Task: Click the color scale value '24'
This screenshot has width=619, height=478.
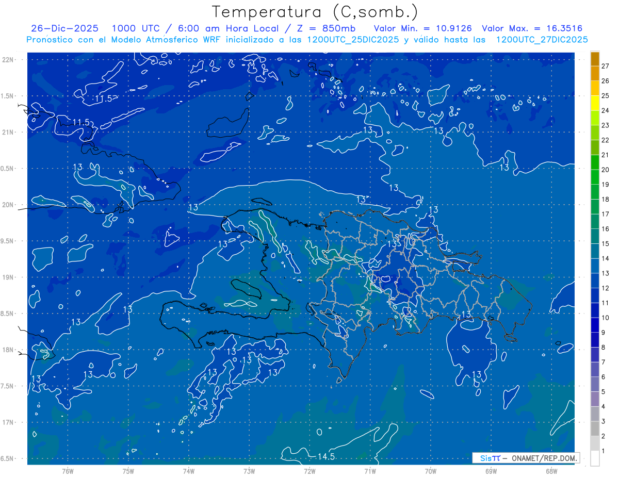Action: tap(606, 110)
